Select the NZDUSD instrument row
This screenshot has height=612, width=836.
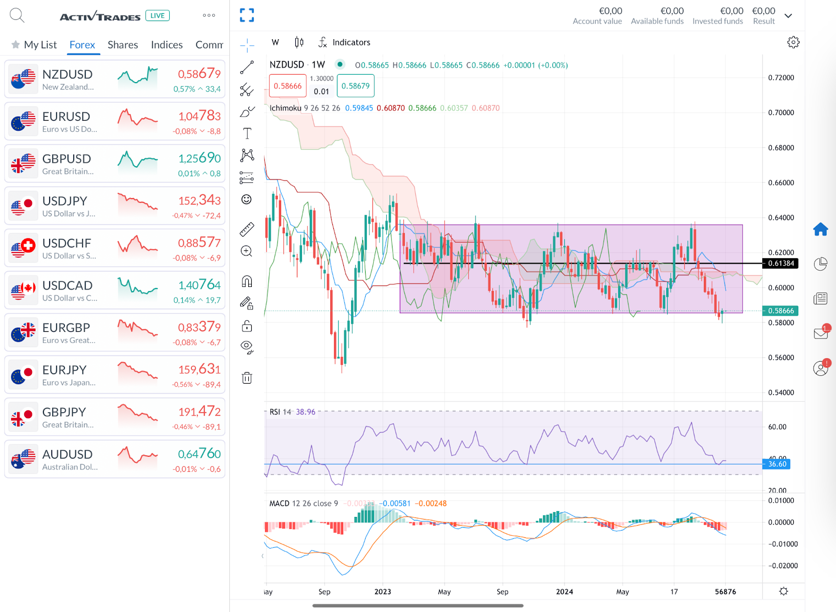click(x=115, y=79)
